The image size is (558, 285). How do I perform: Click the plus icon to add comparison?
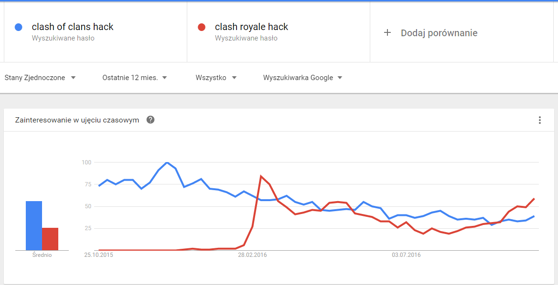(x=387, y=33)
